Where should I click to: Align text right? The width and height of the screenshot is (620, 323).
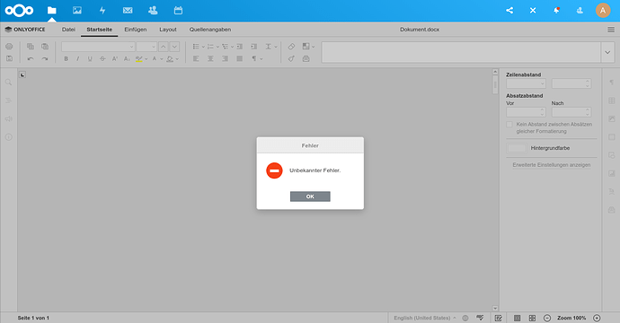coord(225,59)
